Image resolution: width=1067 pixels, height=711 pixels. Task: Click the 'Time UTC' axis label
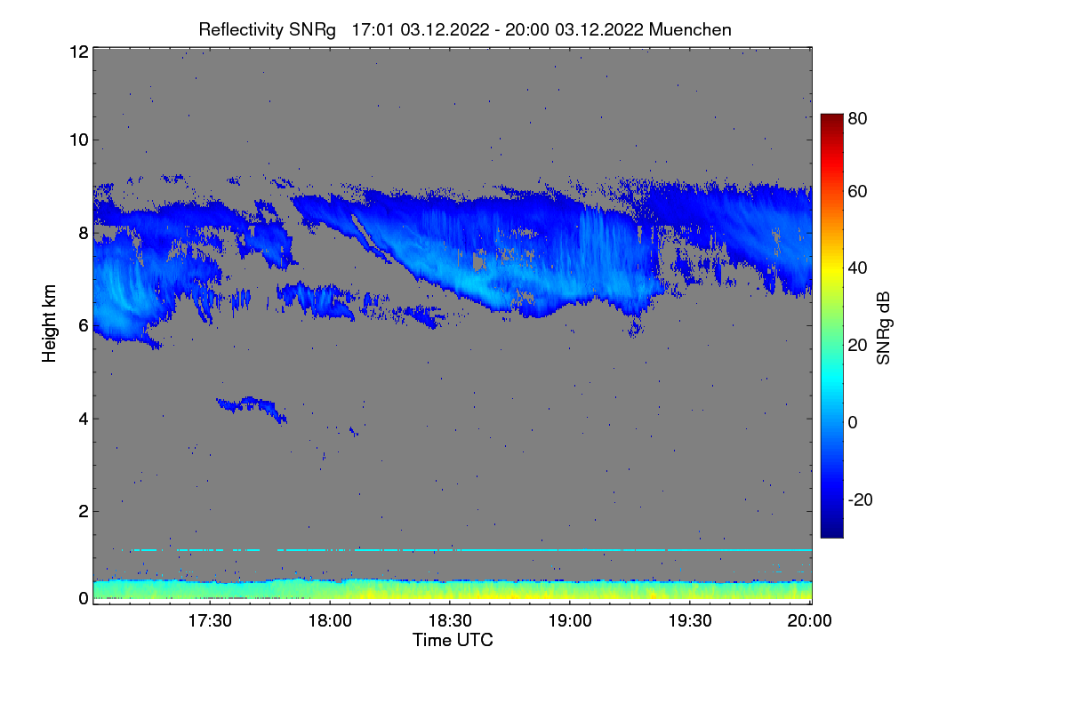[453, 640]
